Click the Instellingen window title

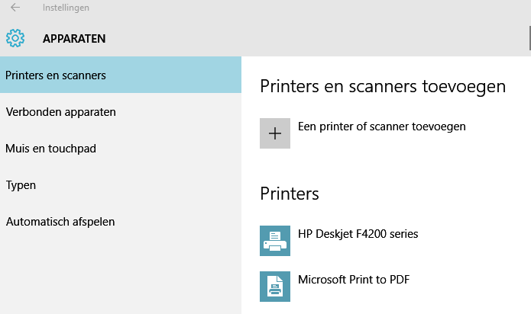click(x=66, y=8)
